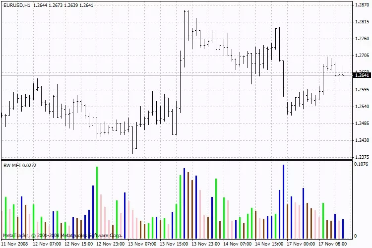Click the 12 Nov 15:00 time label
The image size is (372, 248).
click(x=78, y=244)
